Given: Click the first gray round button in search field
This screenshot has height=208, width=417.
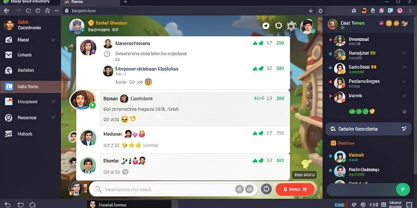Looking at the screenshot, I should coord(239,189).
